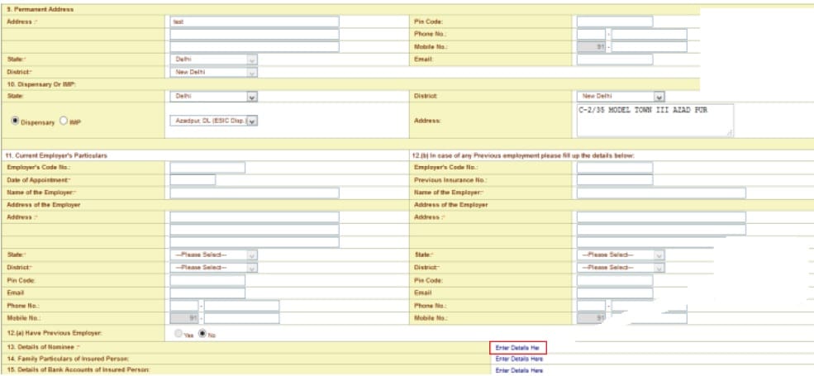
Task: Click the Permanent Address Email field
Action: [614, 59]
